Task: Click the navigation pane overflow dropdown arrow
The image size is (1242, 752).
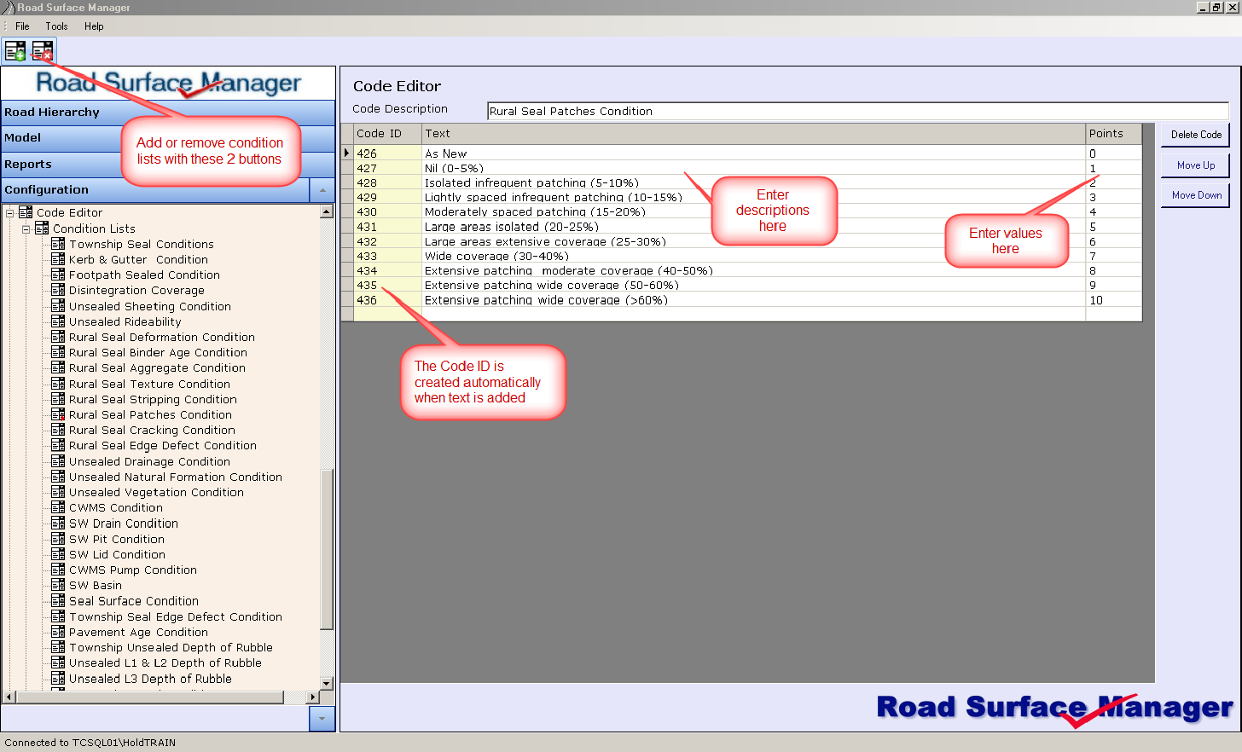Action: pyautogui.click(x=322, y=719)
